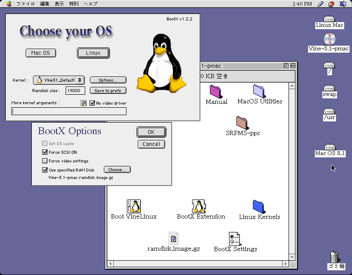Select the ramdisk.image.gz file icon
Screen dimensions: 352x275
173,239
